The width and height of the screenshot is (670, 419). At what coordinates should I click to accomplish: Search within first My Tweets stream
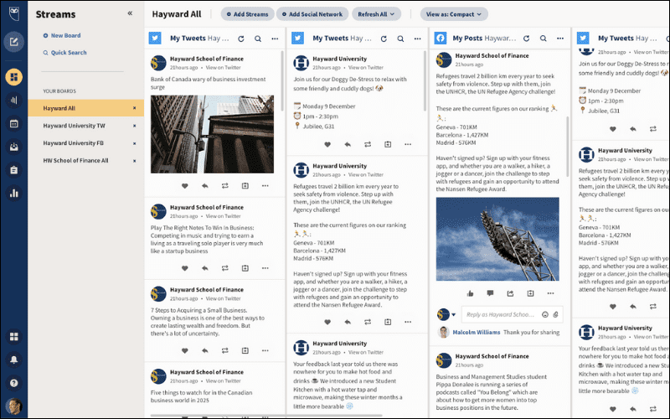click(258, 39)
